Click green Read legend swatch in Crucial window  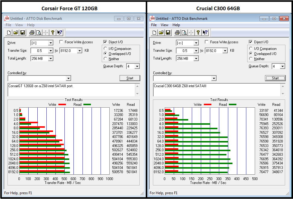tap(232, 104)
